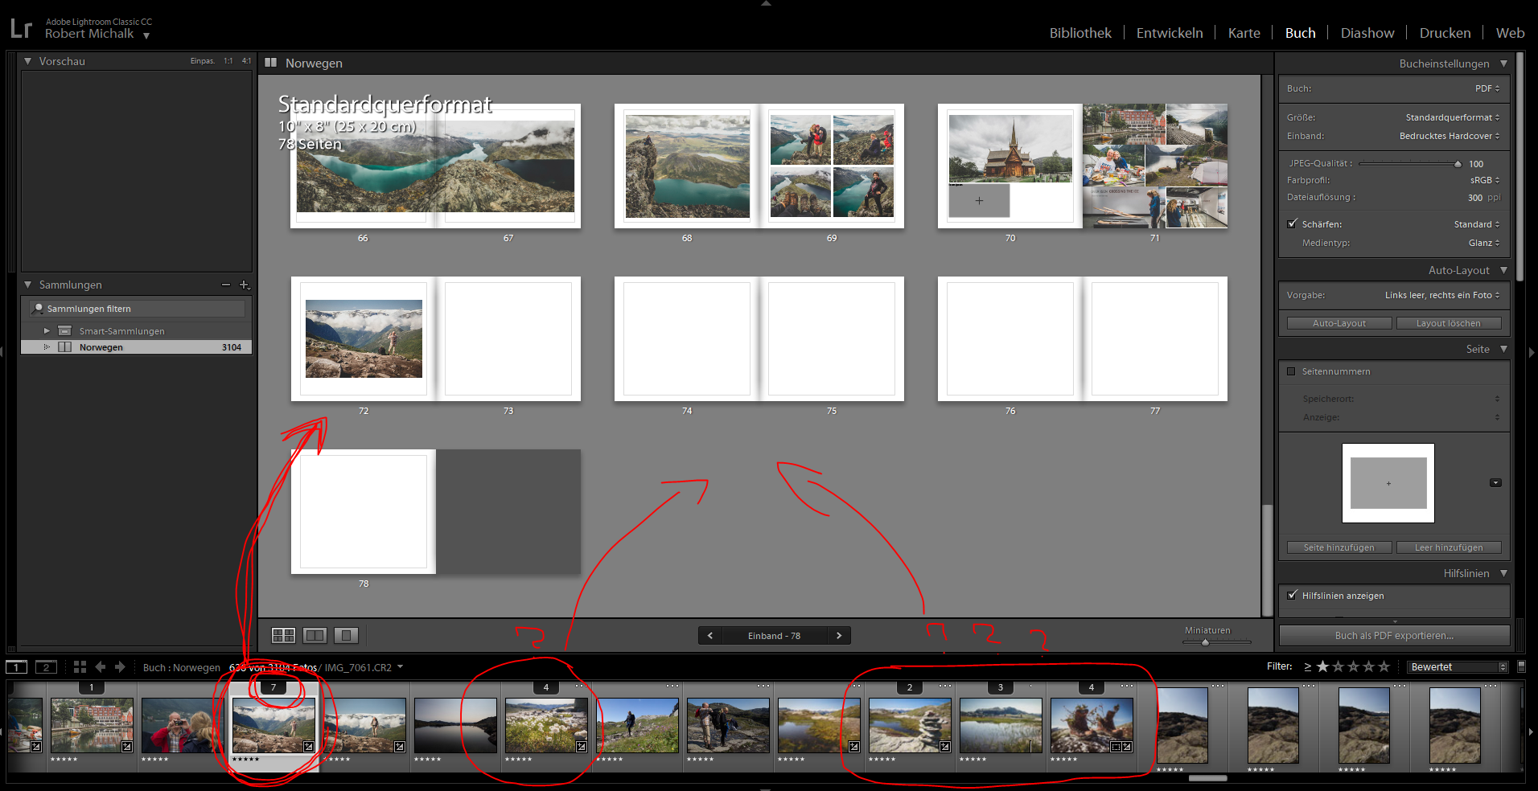
Task: Adjust Miniaturen size slider
Action: pos(1205,641)
